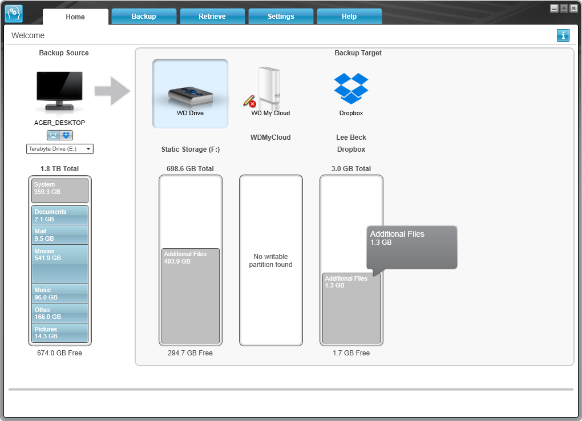
Task: Open the Terabyte Drive (E:) dropdown
Action: click(x=60, y=149)
